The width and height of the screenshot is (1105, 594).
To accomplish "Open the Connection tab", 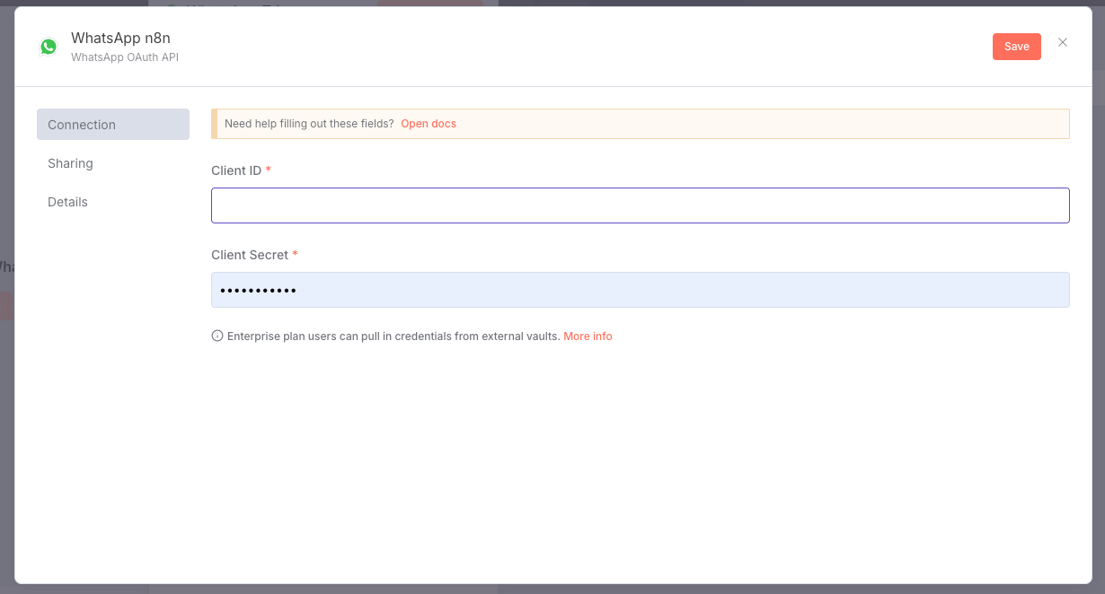I will tap(113, 125).
